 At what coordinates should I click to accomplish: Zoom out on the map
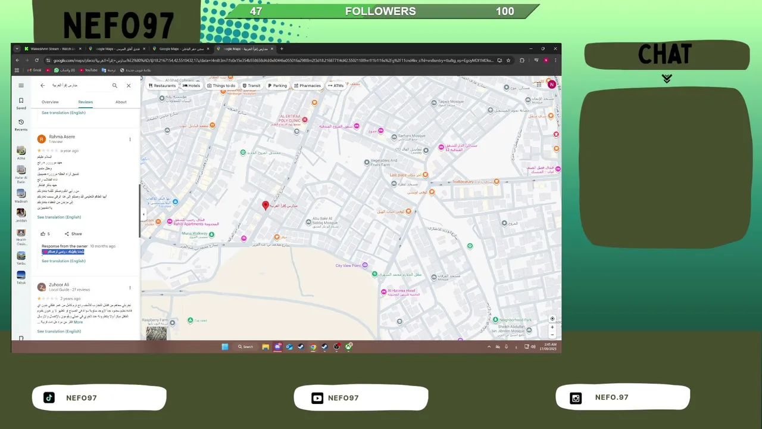(x=552, y=334)
